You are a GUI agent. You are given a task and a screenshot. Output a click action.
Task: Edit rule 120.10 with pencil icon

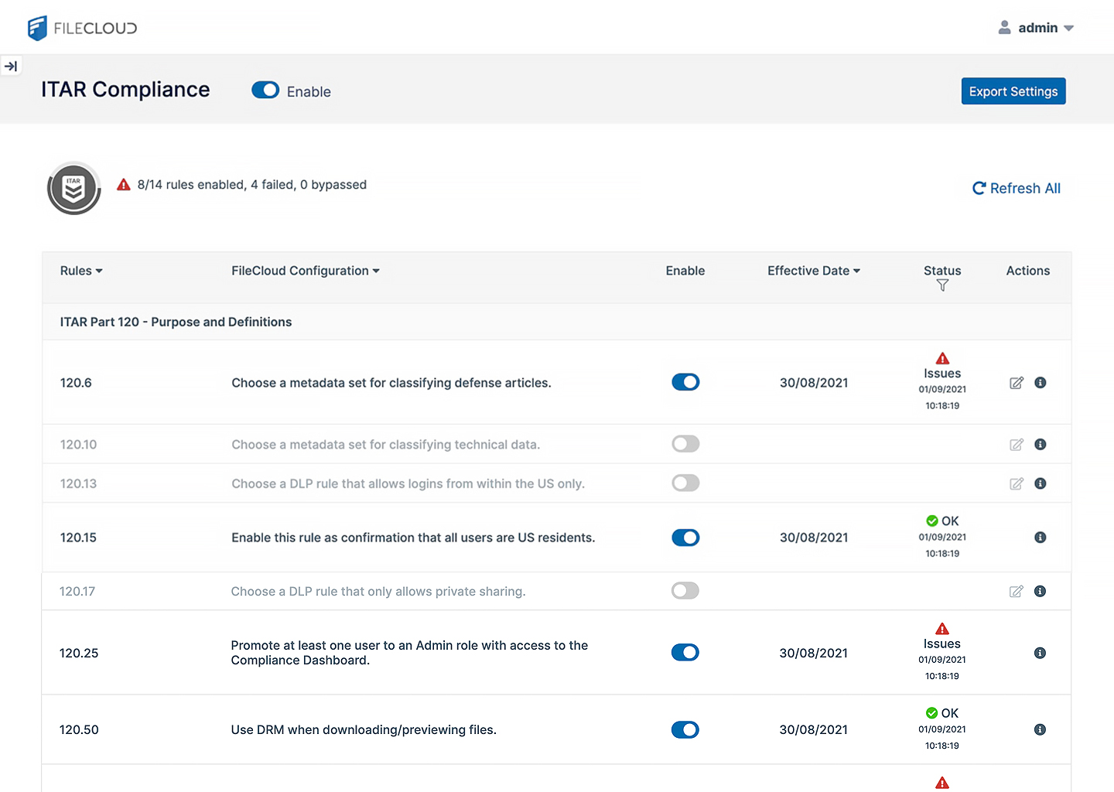1017,445
